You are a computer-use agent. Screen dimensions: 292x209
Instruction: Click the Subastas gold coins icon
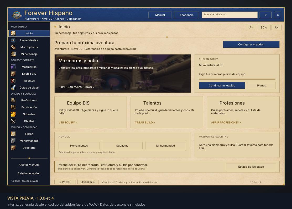click(13, 114)
